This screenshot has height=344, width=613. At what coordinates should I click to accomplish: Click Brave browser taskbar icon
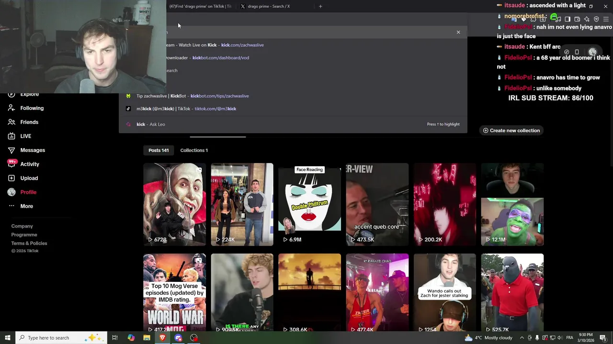point(162,338)
